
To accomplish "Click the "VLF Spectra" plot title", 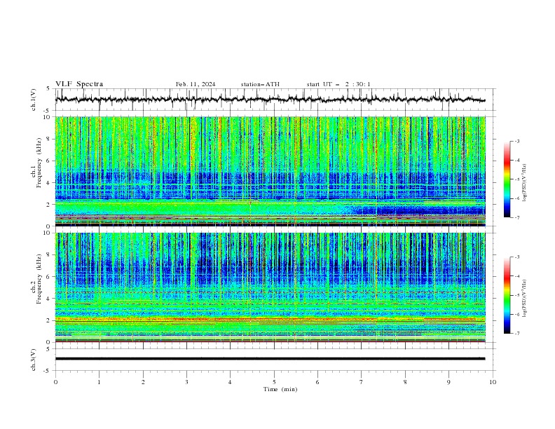I will (79, 84).
